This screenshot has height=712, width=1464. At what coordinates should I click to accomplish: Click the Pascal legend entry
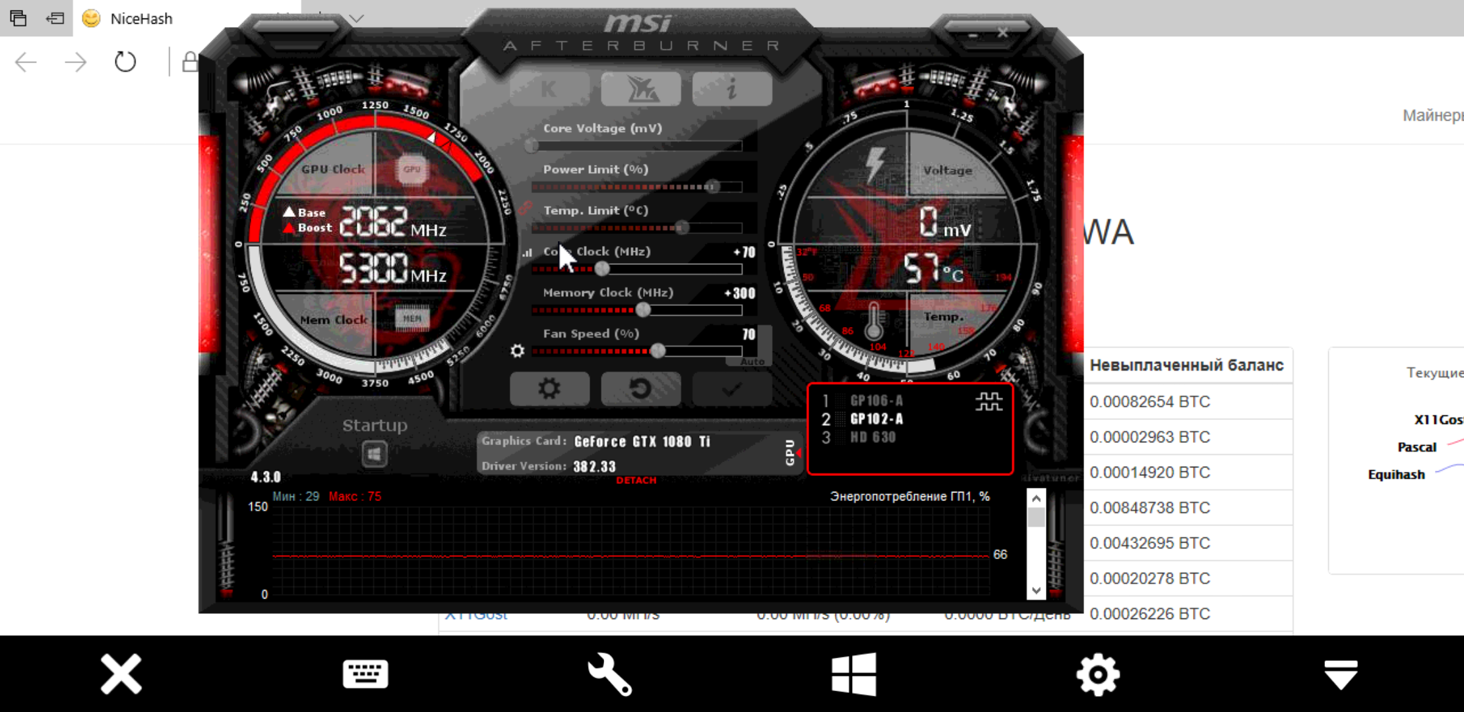point(1417,447)
